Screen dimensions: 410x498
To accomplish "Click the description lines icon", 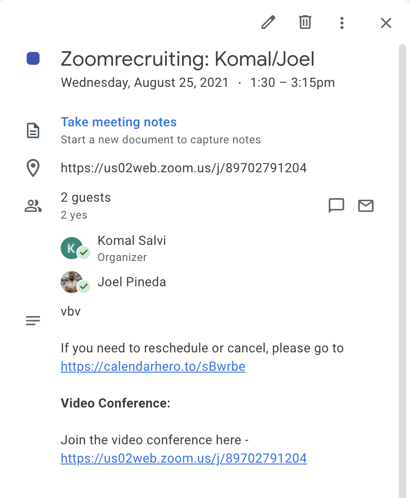I will click(x=33, y=321).
